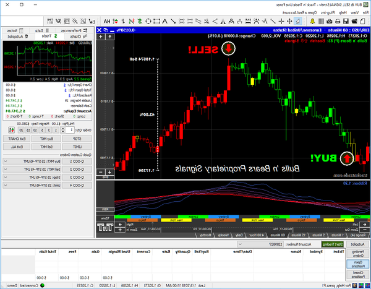Click the Order Qty spinner arrows

[62, 130]
